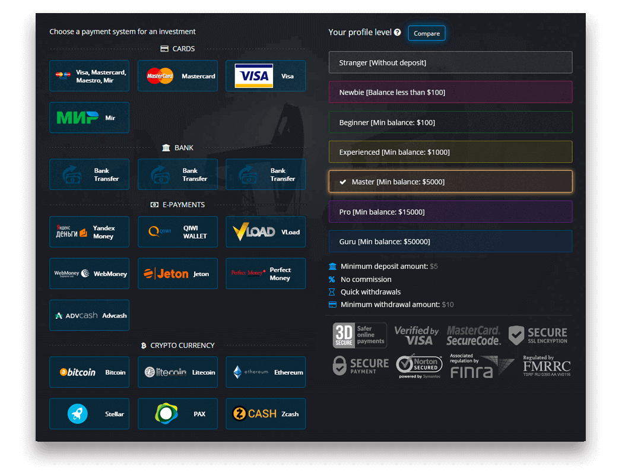Click the Minimum withdrawal amount text
619x472 pixels.
397,305
